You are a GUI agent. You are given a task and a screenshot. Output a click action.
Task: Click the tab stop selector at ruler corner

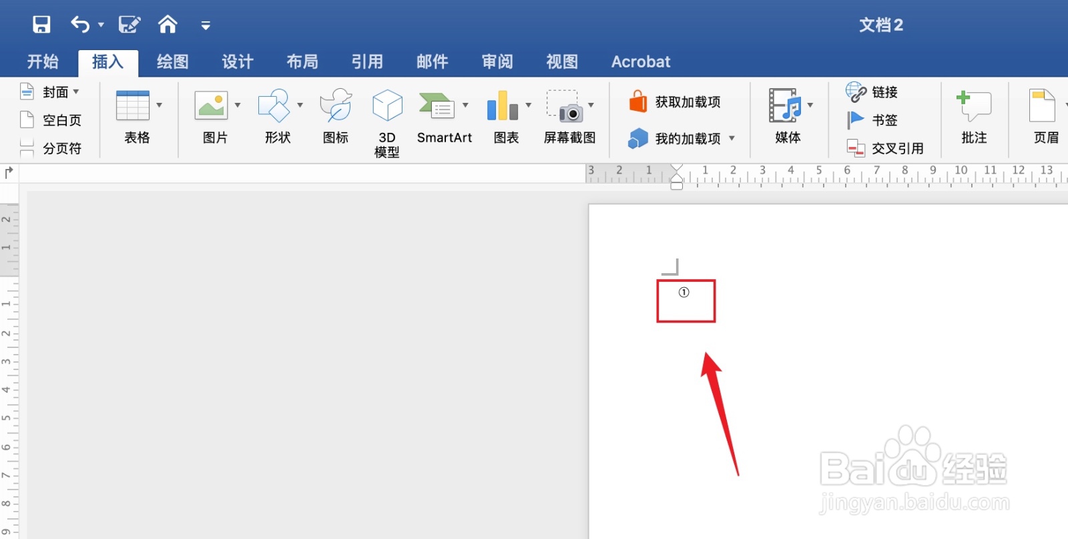(9, 172)
